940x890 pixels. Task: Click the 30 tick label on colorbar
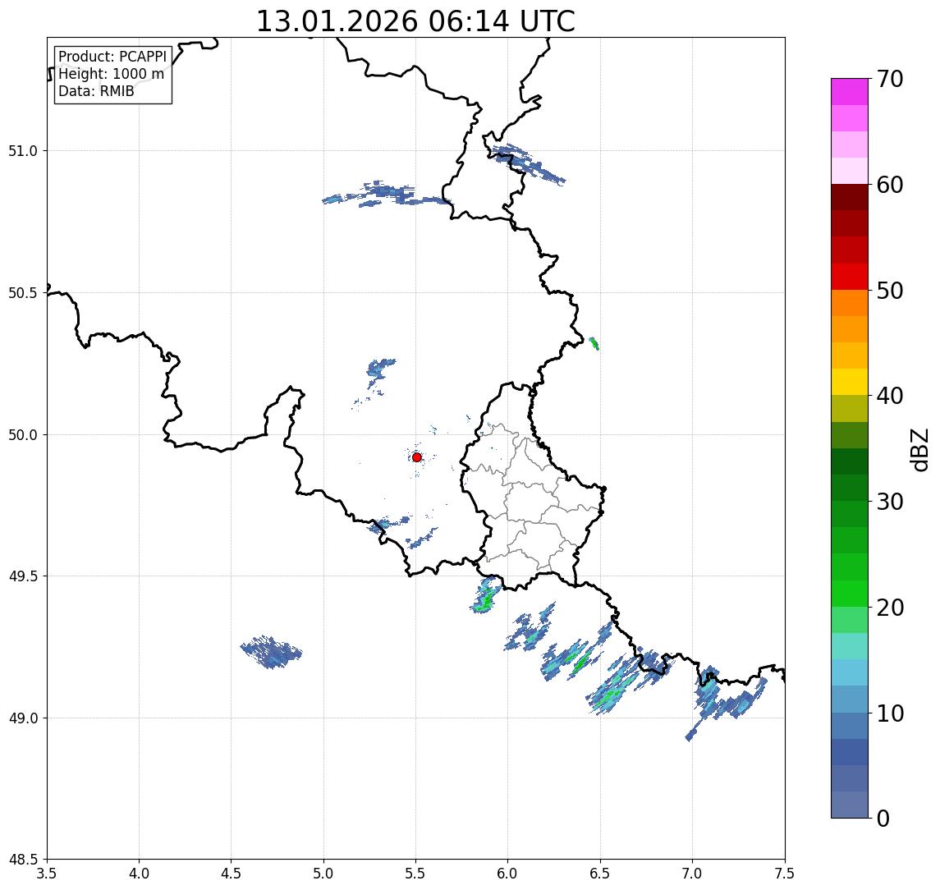(890, 502)
